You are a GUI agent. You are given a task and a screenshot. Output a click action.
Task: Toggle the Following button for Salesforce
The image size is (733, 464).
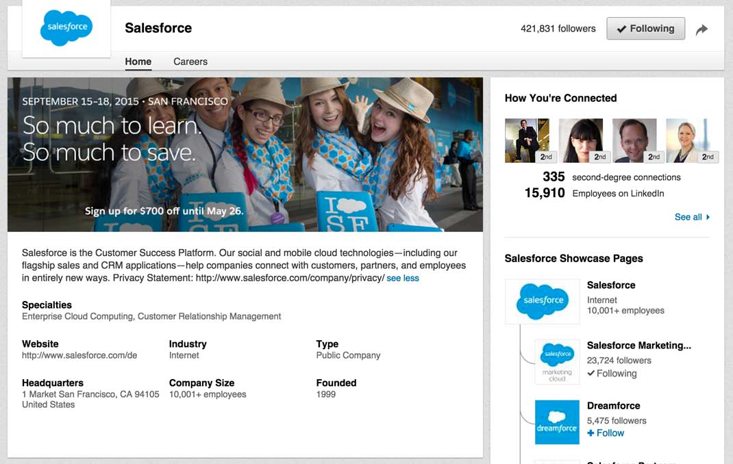coord(645,29)
